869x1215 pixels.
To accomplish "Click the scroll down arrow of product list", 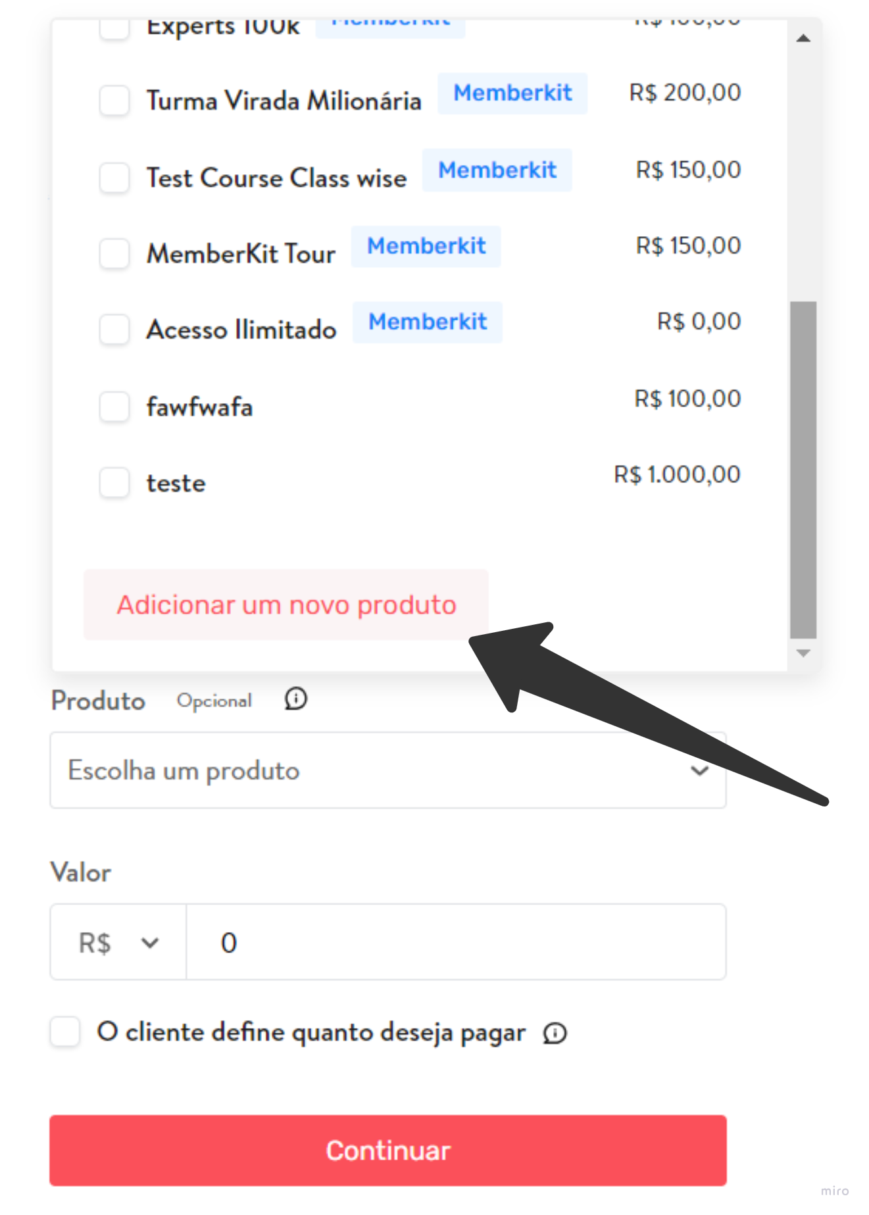I will coord(803,653).
